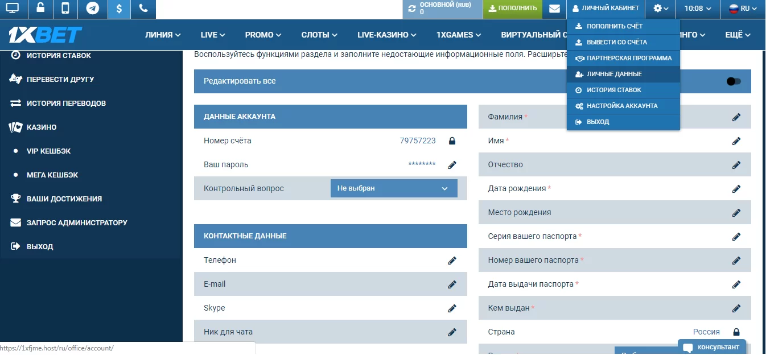Click the phone contact icon
766x355 pixels.
click(x=142, y=9)
